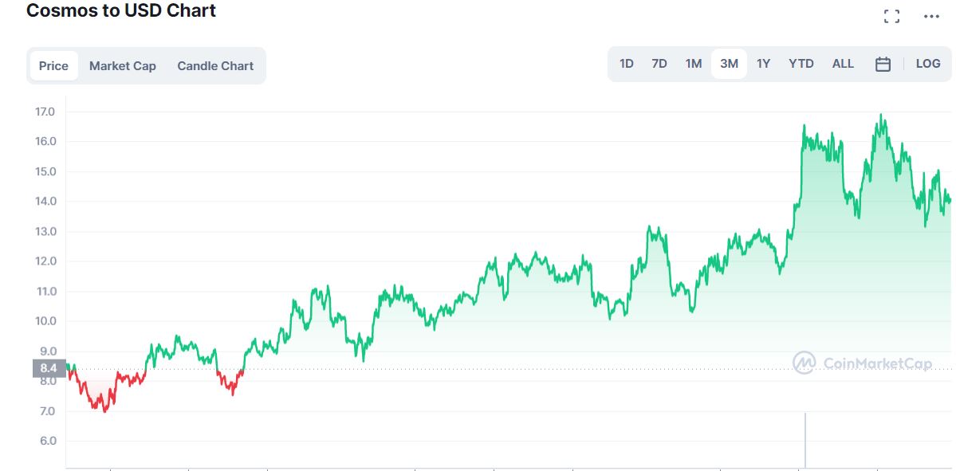Click the 12.0 y-axis label
956x471 pixels.
[x=45, y=261]
